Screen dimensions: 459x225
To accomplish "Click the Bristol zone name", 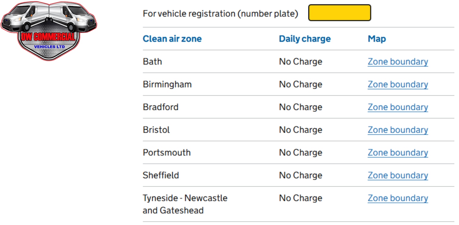I will click(x=156, y=130).
